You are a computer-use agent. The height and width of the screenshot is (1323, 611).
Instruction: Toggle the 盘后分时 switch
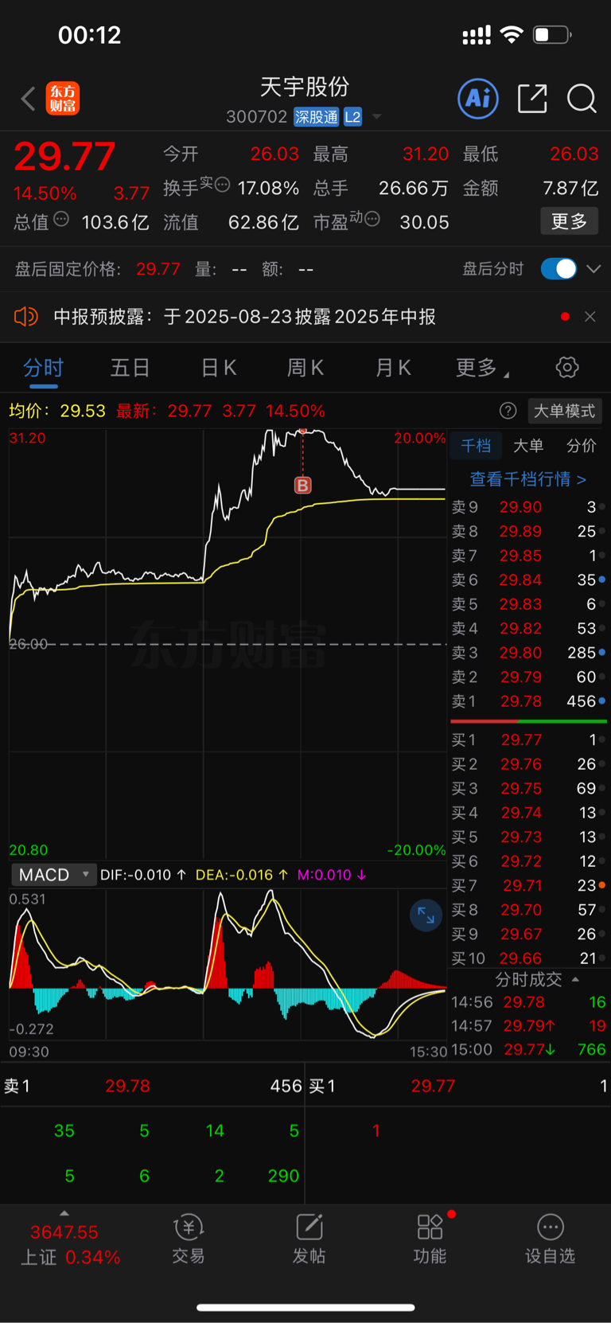(558, 269)
